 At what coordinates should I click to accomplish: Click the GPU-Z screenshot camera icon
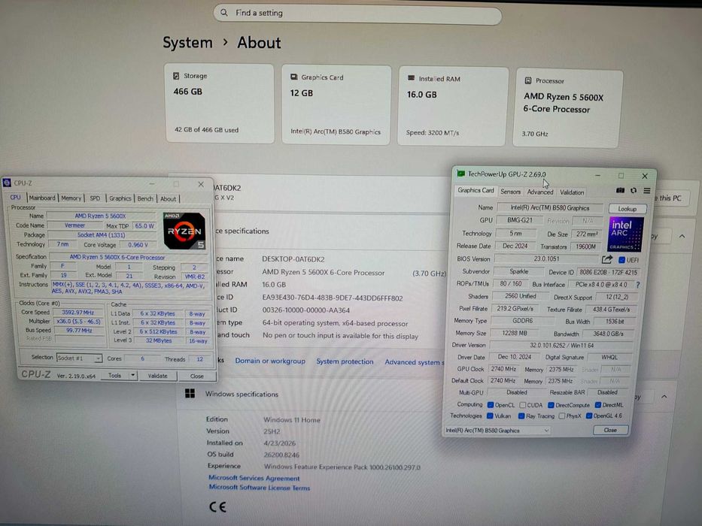620,191
